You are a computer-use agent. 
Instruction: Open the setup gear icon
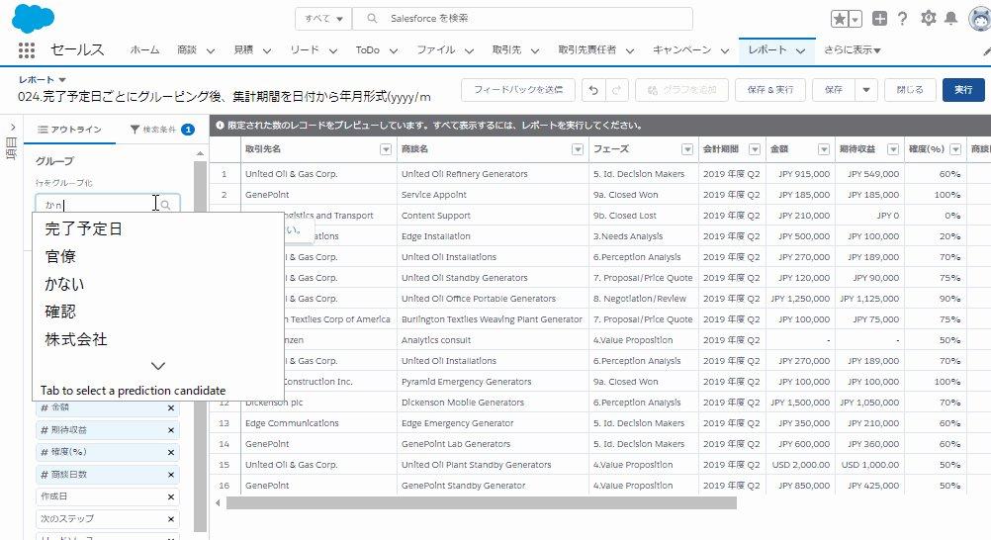(x=928, y=19)
